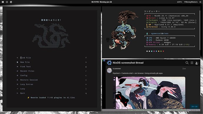
Task: Click the 21m post timestamp
Action: click(184, 69)
